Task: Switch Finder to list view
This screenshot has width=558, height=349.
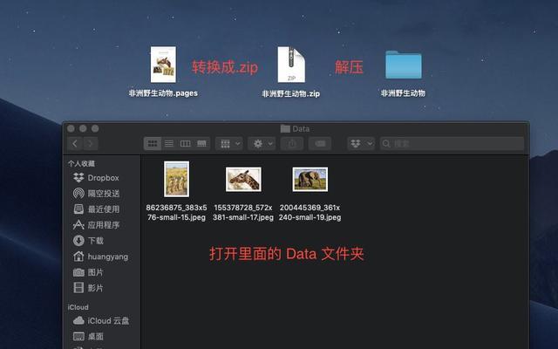Action: [168, 143]
